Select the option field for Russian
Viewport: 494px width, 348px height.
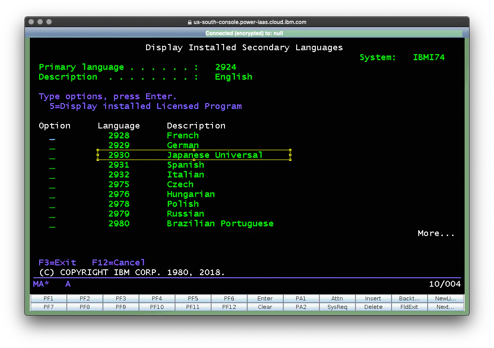52,214
